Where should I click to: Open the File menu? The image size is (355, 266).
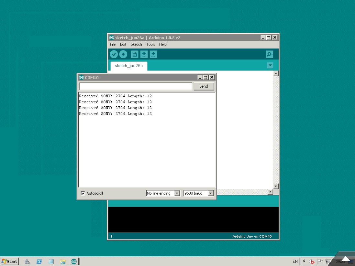coord(113,44)
